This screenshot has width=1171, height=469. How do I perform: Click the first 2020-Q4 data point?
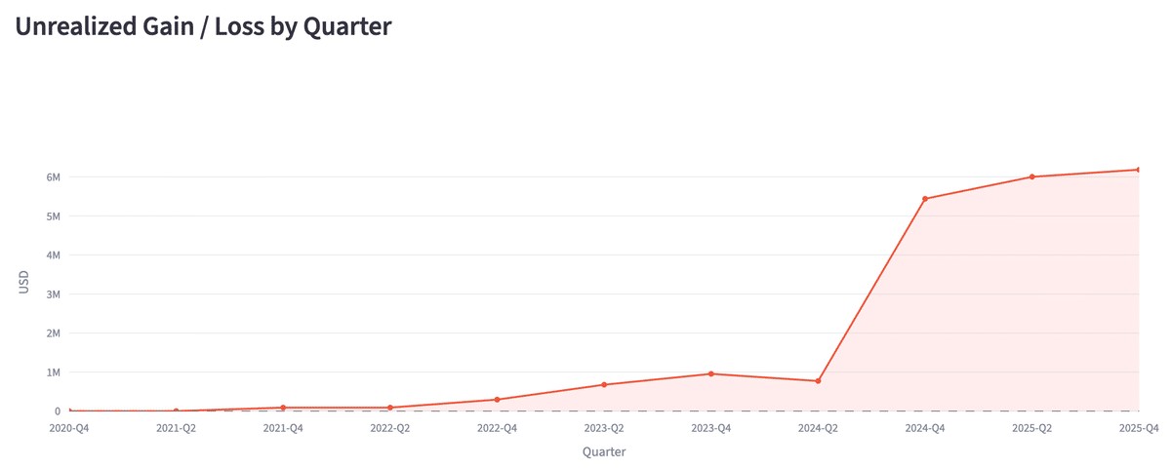pos(69,411)
